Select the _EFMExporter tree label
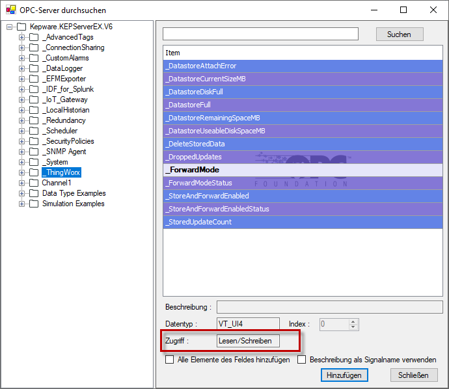 [64, 79]
